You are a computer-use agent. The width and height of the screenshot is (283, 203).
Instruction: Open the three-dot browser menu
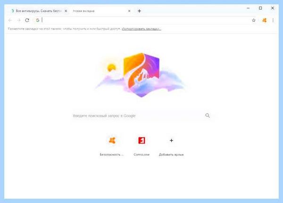click(x=273, y=20)
